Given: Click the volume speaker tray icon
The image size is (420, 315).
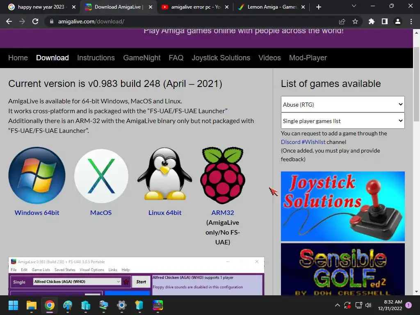Looking at the screenshot, I should coord(369,305).
